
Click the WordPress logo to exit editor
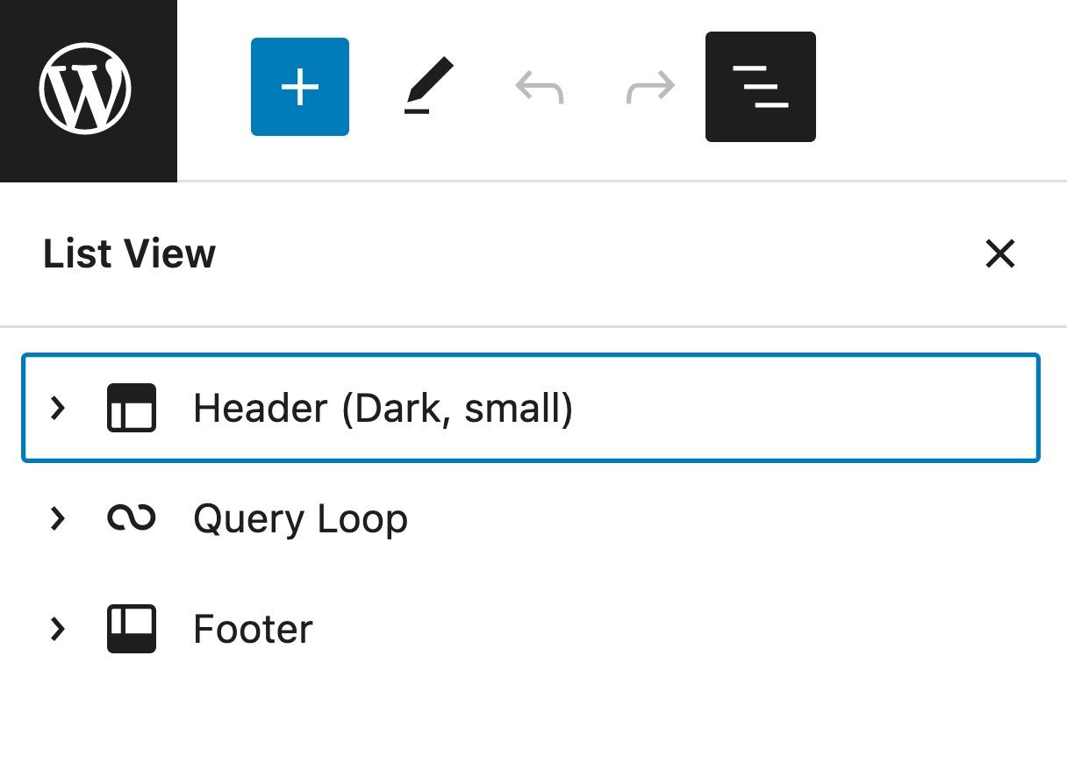(x=86, y=89)
